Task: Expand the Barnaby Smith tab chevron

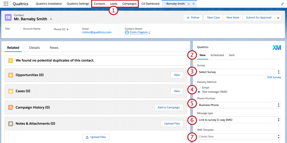Action: coord(188,4)
